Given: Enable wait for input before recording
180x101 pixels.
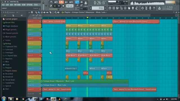Looking at the screenshot, I should coord(56,2).
